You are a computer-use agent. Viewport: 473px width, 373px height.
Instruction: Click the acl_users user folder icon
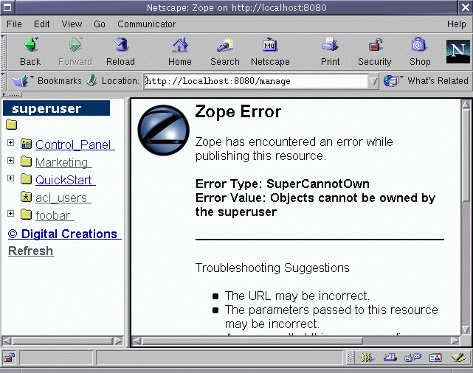pos(27,197)
